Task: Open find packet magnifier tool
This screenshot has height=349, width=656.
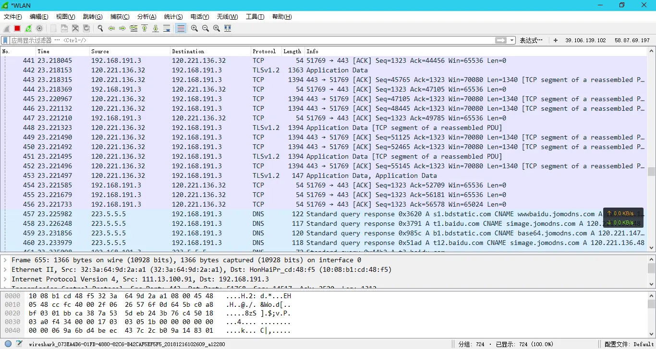Action: (100, 28)
